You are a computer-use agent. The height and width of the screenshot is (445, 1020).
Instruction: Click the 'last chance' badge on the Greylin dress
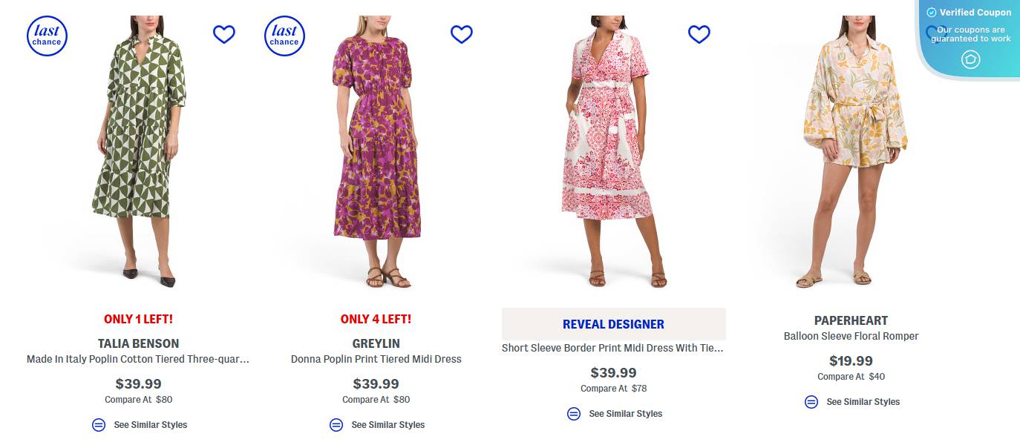pyautogui.click(x=284, y=36)
